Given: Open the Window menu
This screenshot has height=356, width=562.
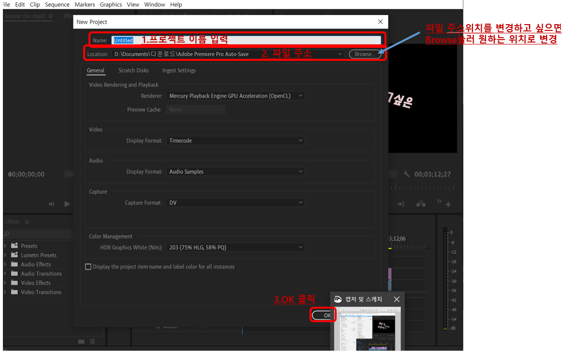Looking at the screenshot, I should click(154, 4).
